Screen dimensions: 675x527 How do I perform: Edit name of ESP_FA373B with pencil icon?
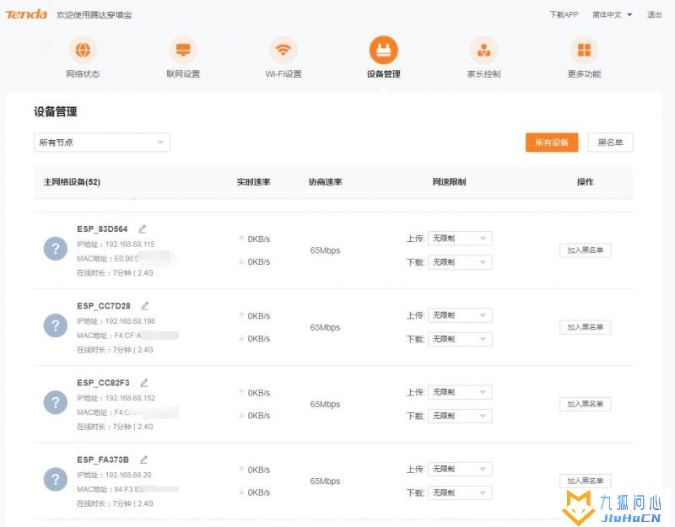click(x=143, y=460)
